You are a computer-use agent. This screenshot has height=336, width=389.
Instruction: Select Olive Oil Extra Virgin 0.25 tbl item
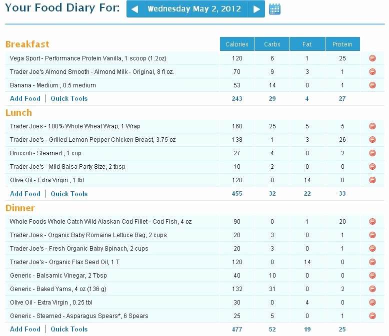(51, 303)
